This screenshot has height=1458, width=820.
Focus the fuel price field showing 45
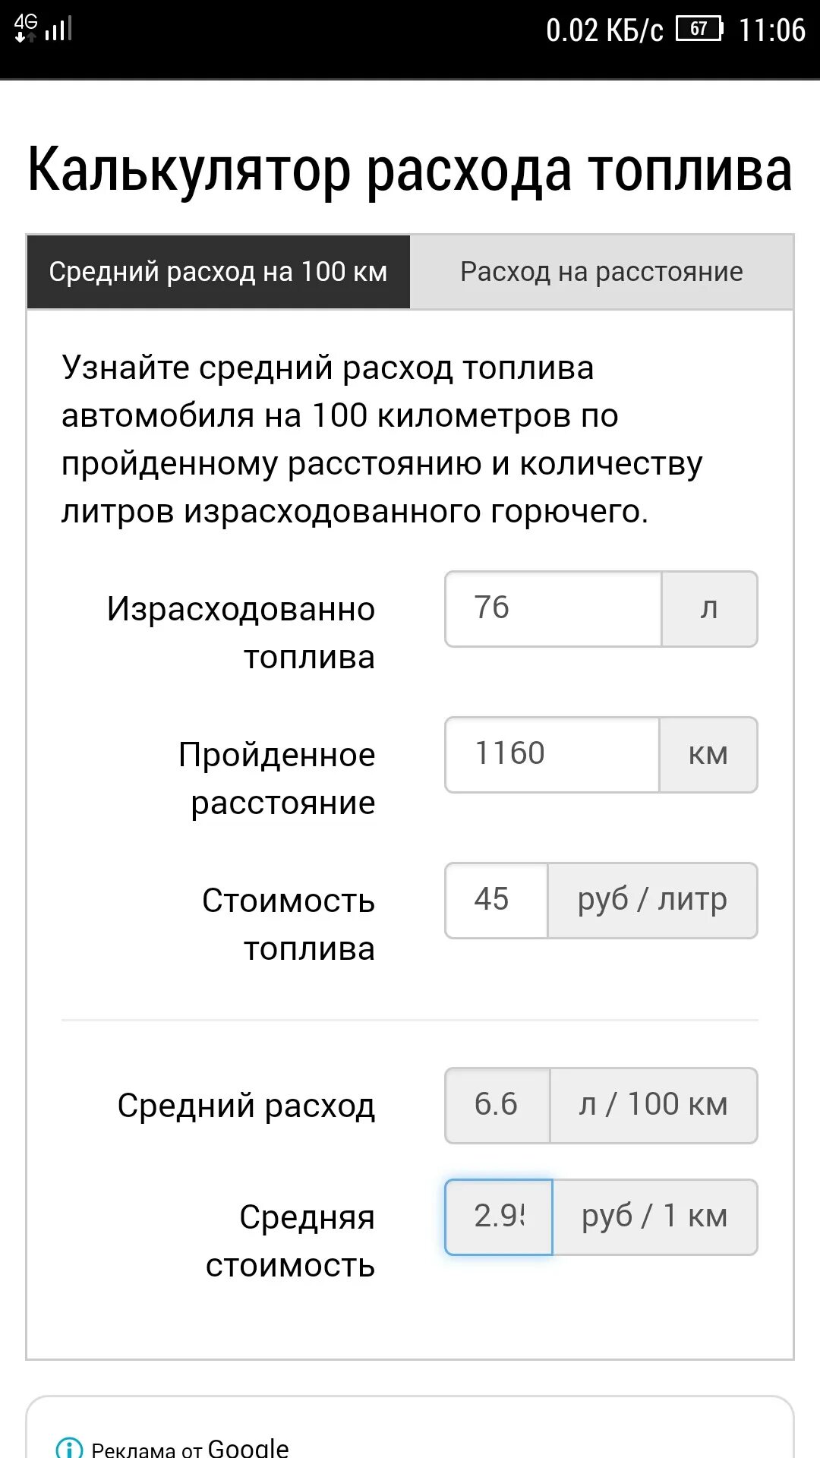496,901
